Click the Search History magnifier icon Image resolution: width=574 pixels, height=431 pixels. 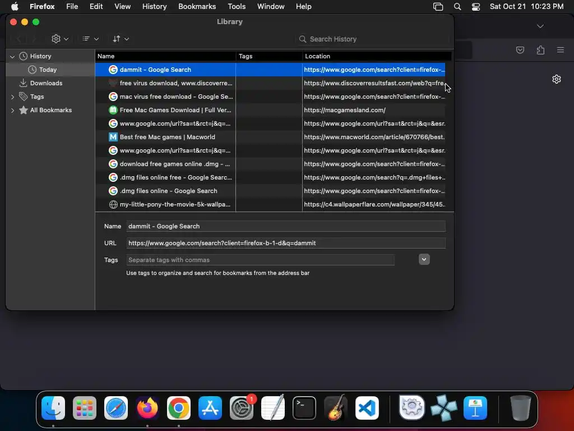[x=302, y=39]
